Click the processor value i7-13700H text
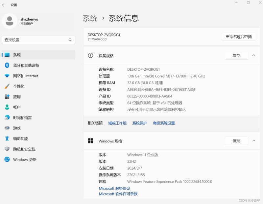 (166, 76)
